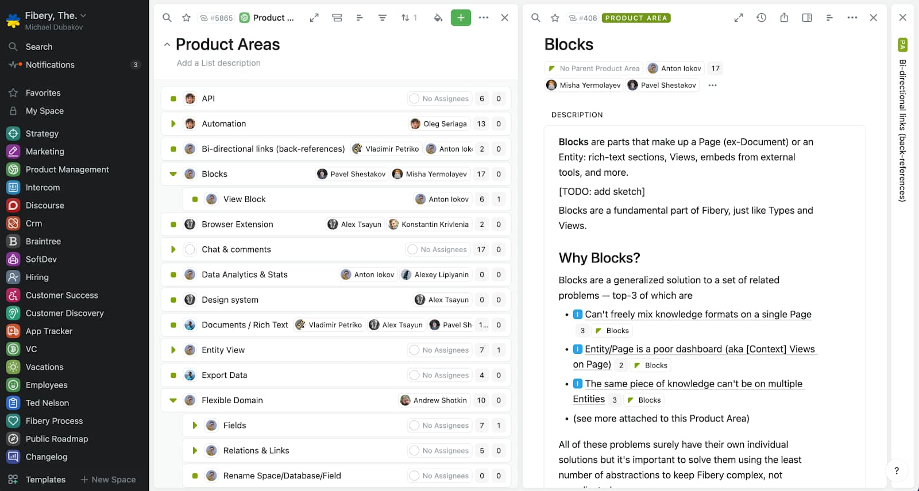Open Favorites in the sidebar

tap(43, 92)
